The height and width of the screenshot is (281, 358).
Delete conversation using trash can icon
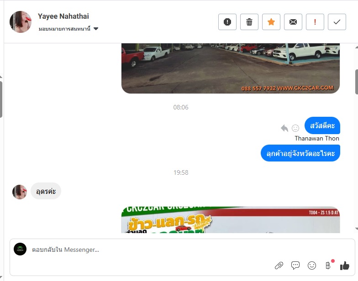(249, 22)
